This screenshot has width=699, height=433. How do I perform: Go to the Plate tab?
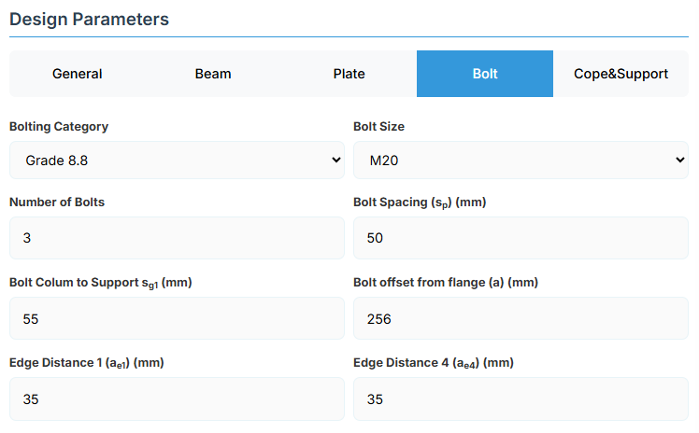pos(349,74)
